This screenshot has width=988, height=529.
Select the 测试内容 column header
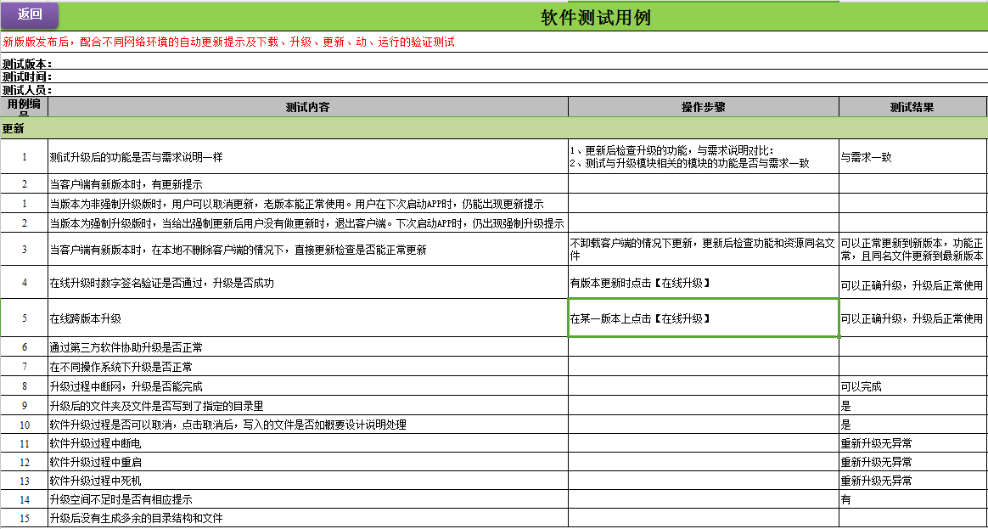(x=308, y=107)
